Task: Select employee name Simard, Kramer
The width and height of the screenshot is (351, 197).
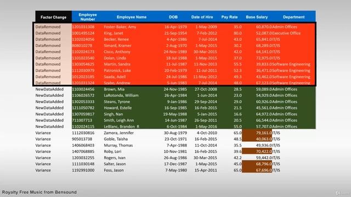Action: click(x=117, y=45)
